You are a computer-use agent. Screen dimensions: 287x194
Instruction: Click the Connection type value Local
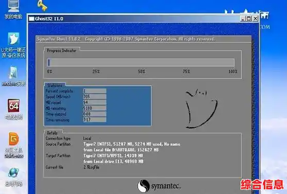coord(87,138)
